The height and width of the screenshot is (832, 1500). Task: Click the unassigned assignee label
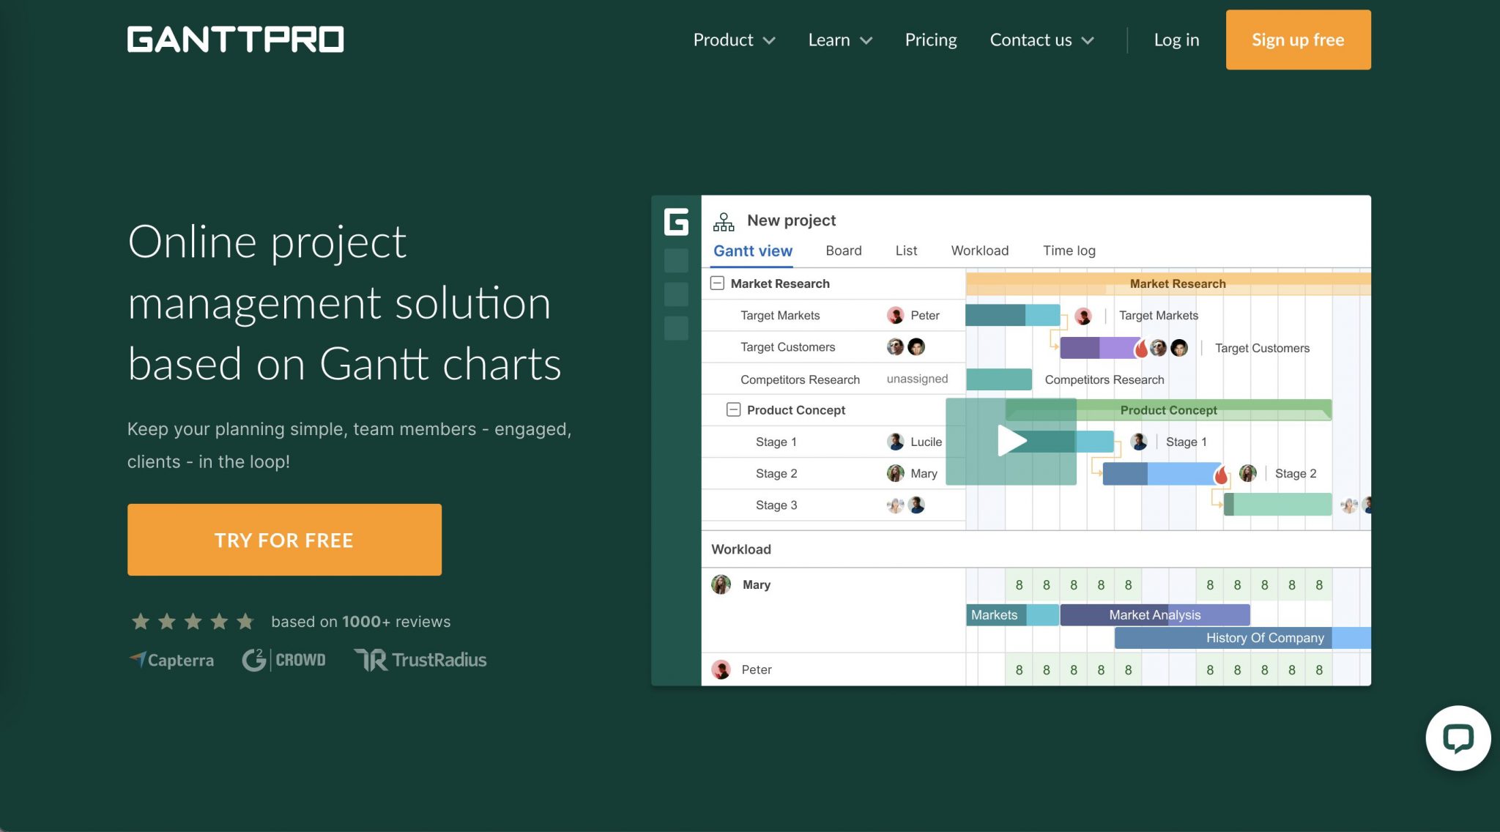click(x=917, y=379)
